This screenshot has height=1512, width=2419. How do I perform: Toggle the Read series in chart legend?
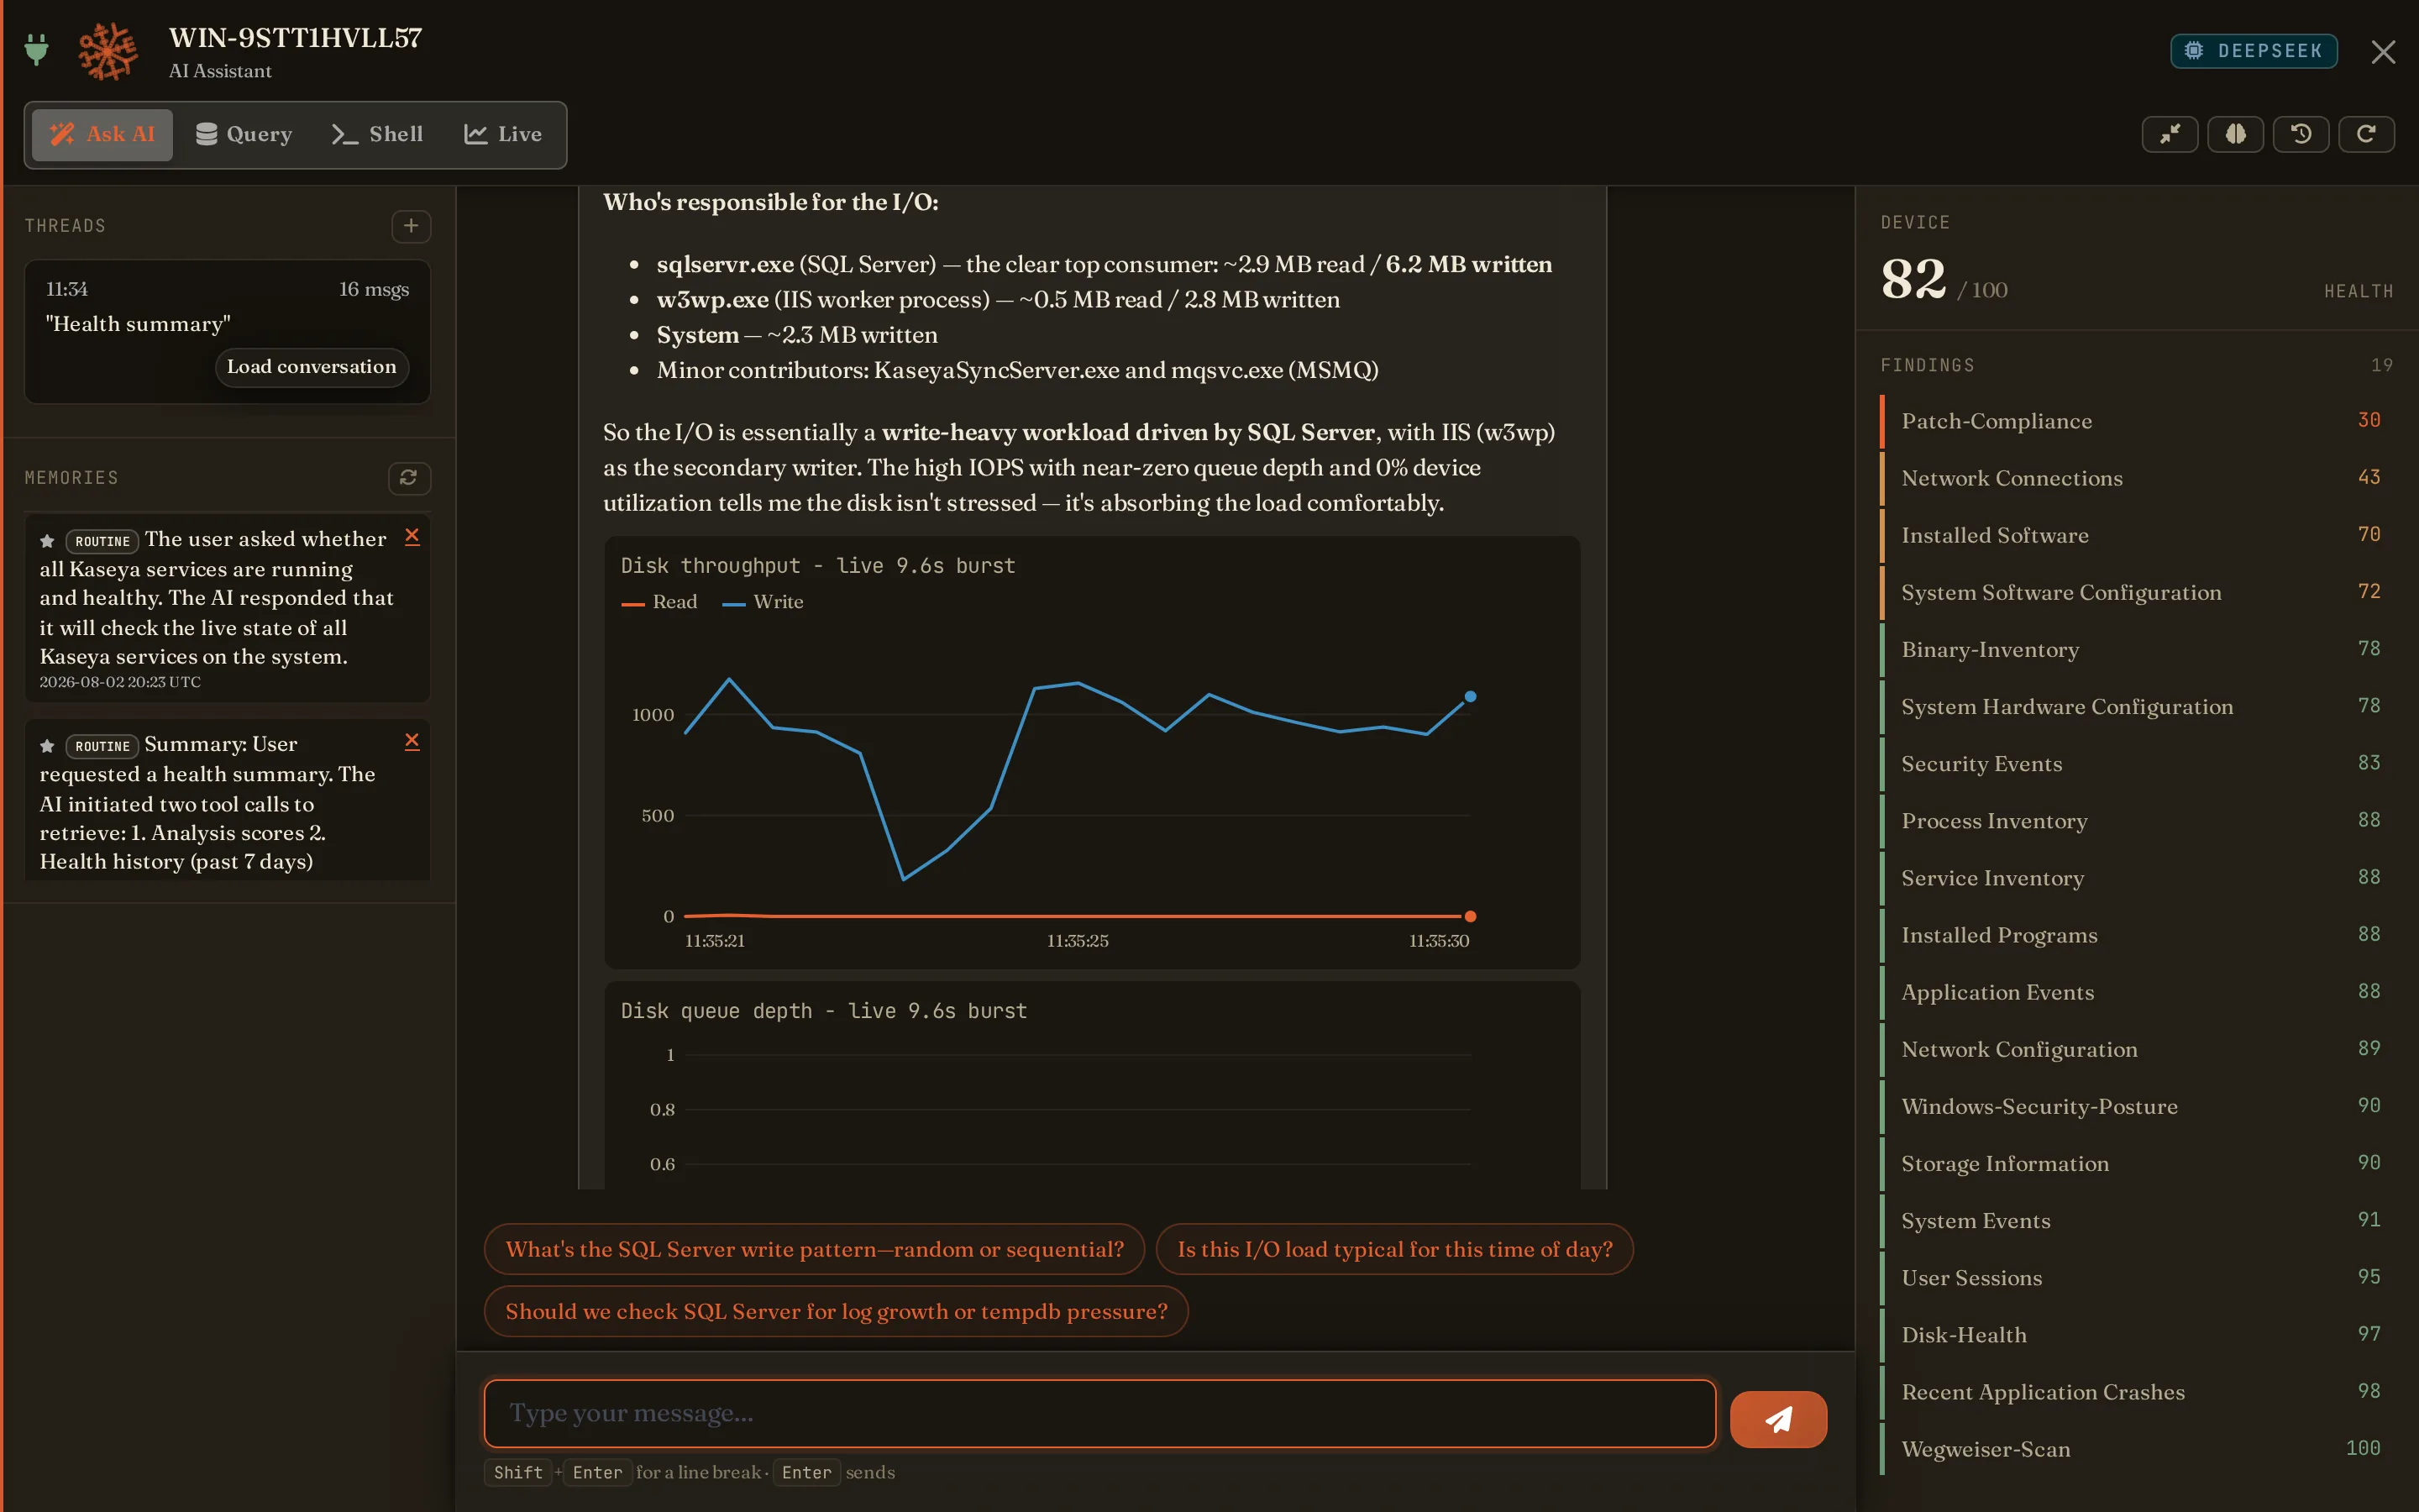point(659,602)
